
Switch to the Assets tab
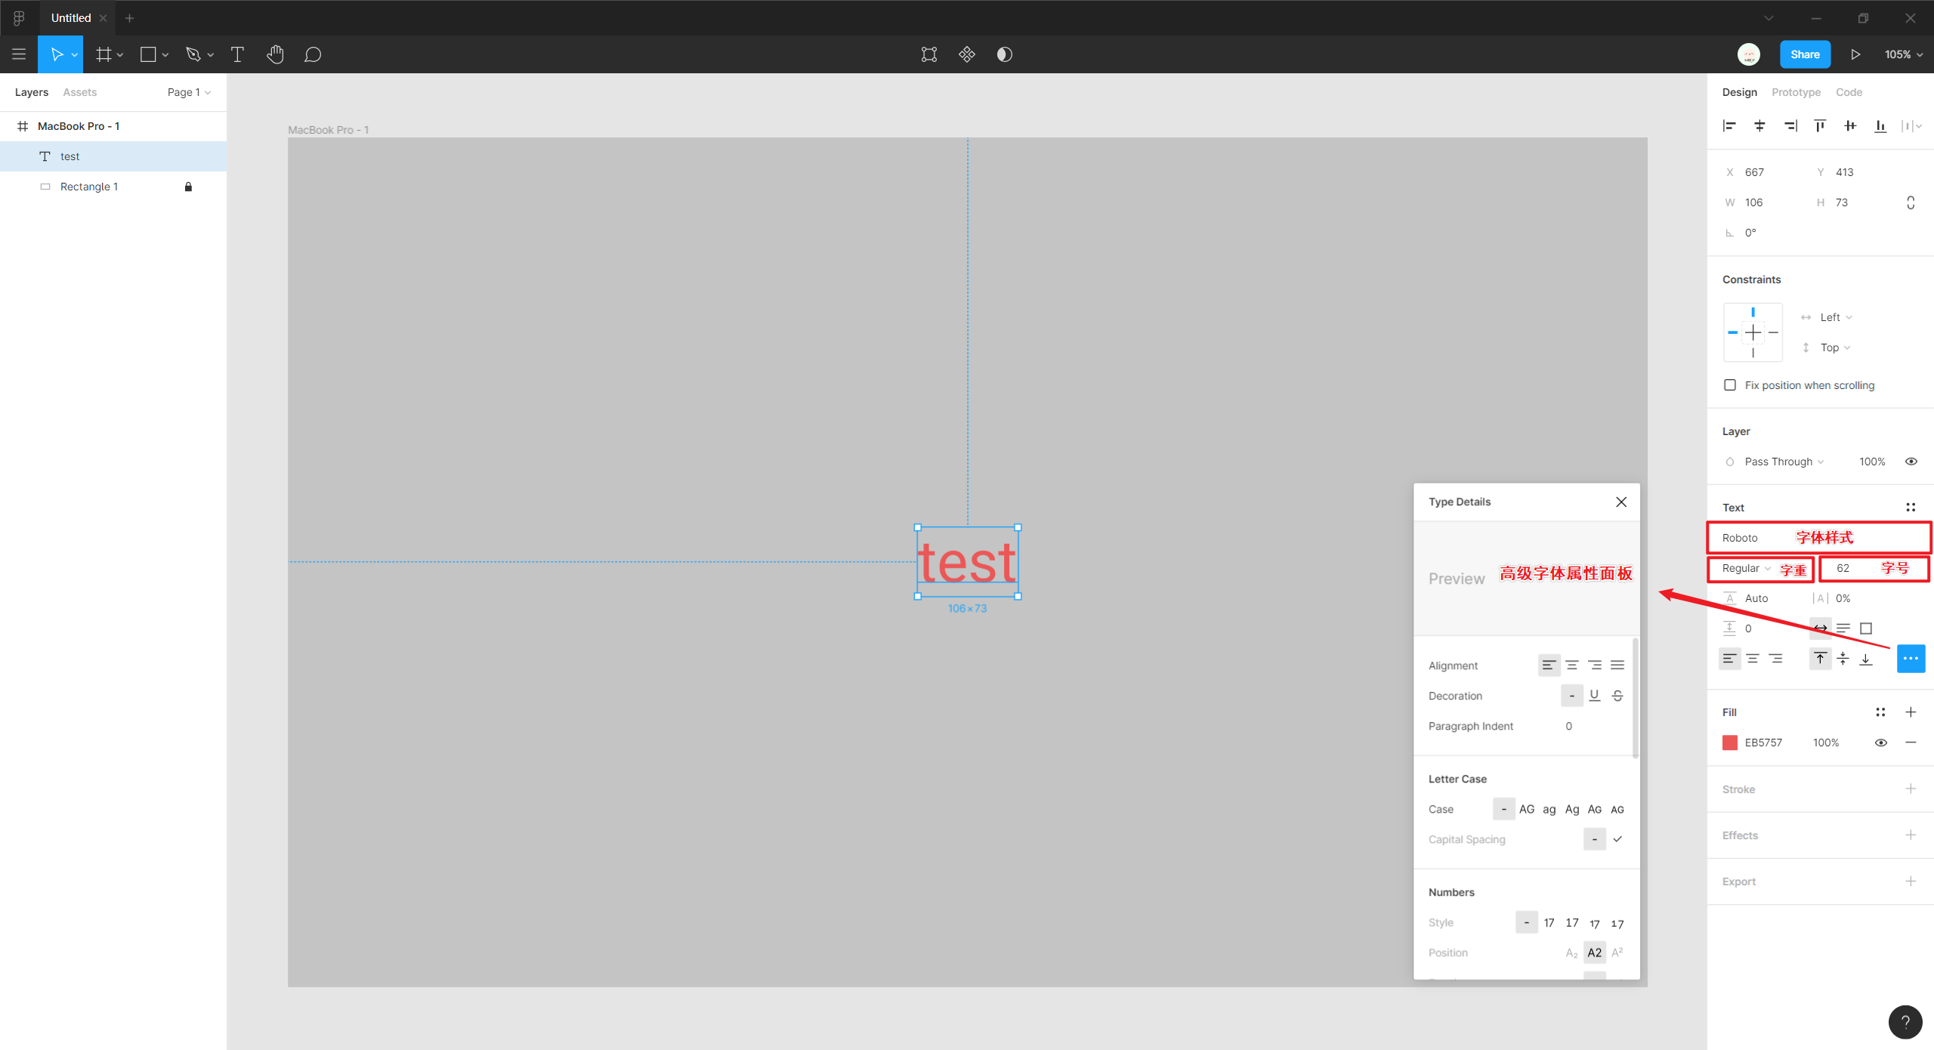click(79, 92)
